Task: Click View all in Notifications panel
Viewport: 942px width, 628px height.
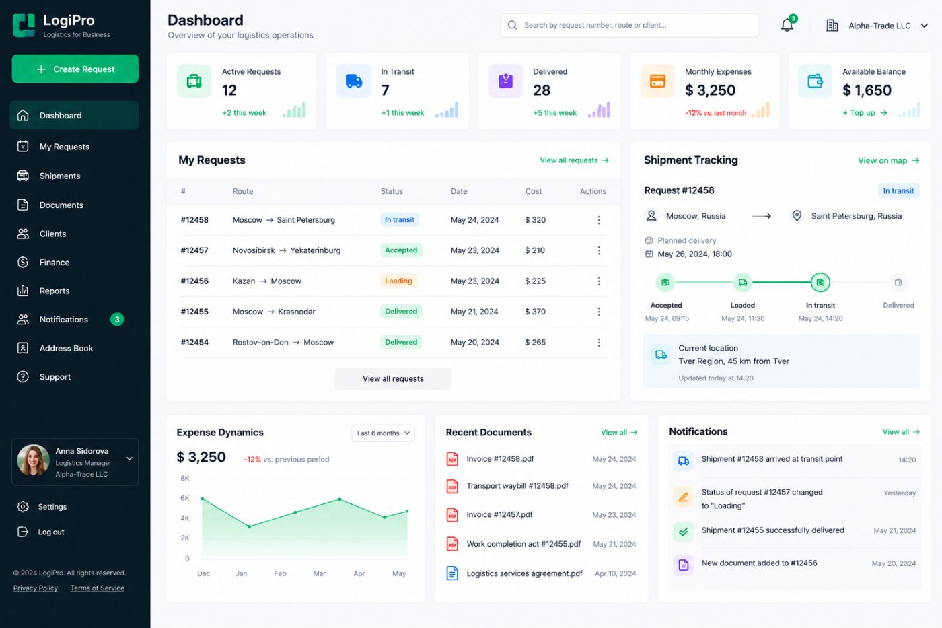Action: (901, 432)
